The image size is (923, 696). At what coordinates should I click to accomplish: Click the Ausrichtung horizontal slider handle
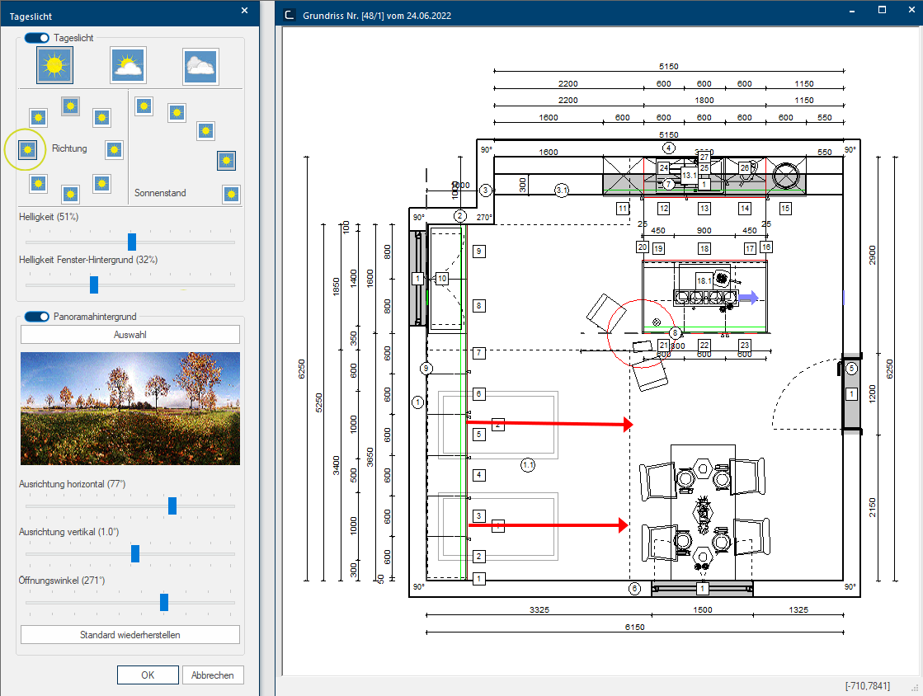(x=172, y=506)
